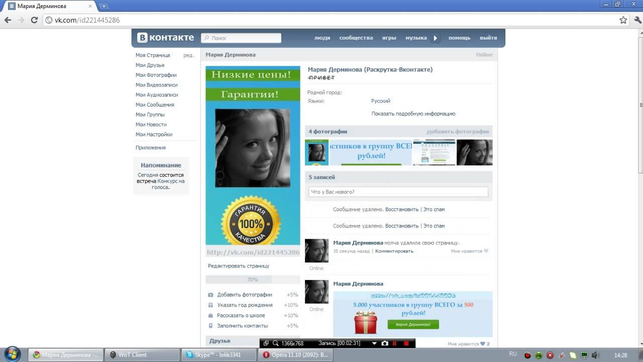
Task: Click the 4 фотографии section header
Action: tap(328, 132)
